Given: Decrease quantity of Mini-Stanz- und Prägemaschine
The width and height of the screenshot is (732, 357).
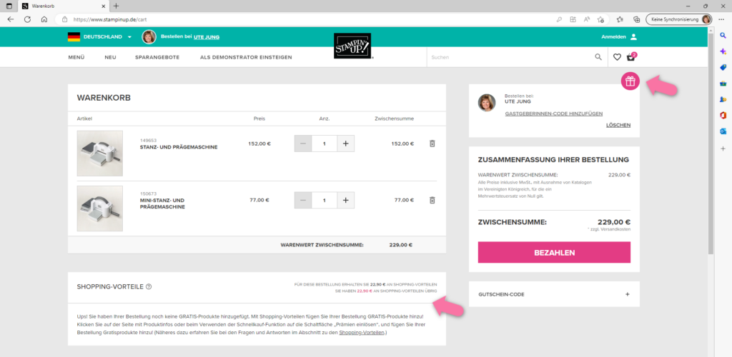Looking at the screenshot, I should [303, 200].
